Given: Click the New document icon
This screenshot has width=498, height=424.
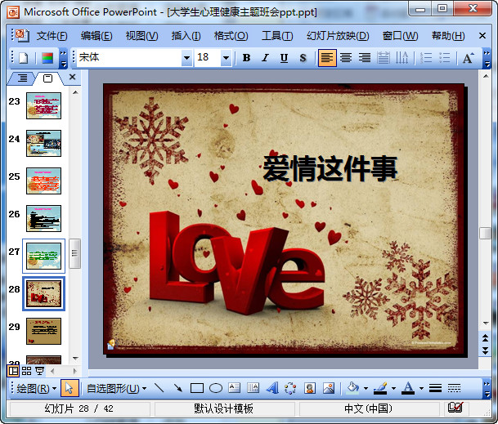Looking at the screenshot, I should [24, 58].
